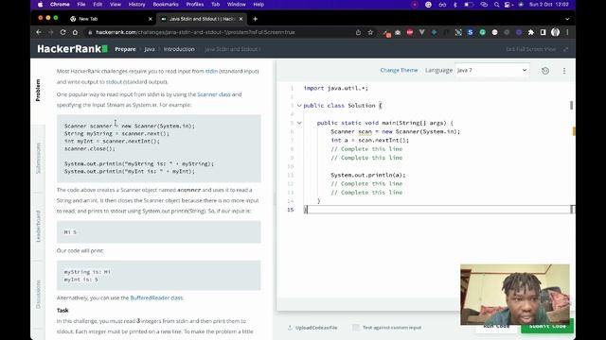Toggle Test against custom input checkbox
Viewport: 606px width, 340px height.
356,328
